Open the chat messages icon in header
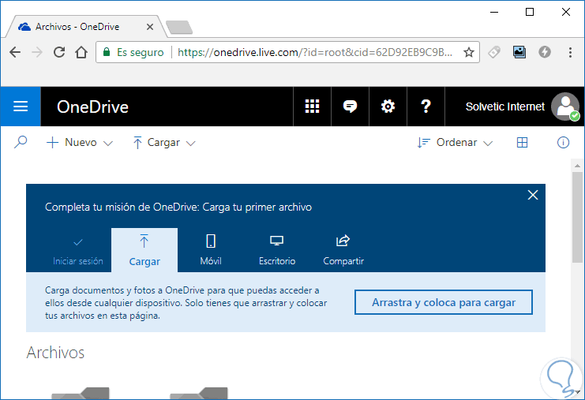This screenshot has width=585, height=400. [350, 107]
